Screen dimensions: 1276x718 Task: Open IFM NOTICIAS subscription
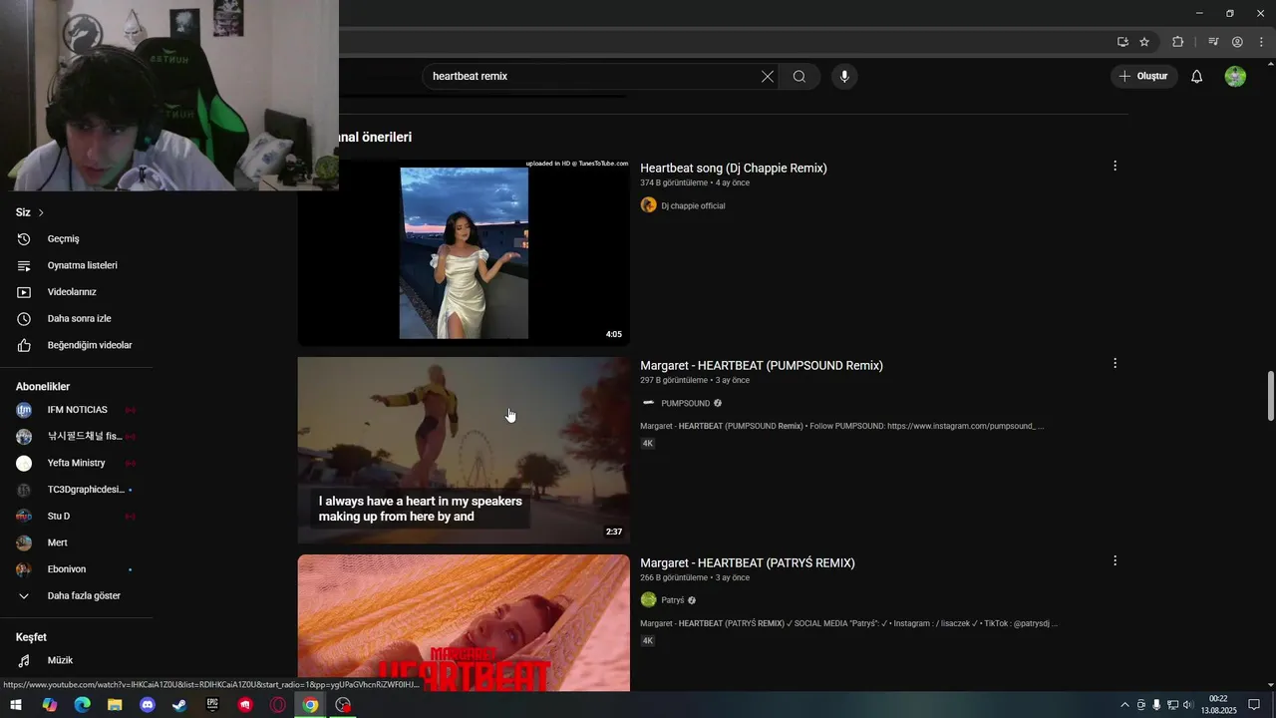[77, 410]
